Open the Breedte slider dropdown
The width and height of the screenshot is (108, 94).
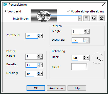pyautogui.click(x=41, y=65)
